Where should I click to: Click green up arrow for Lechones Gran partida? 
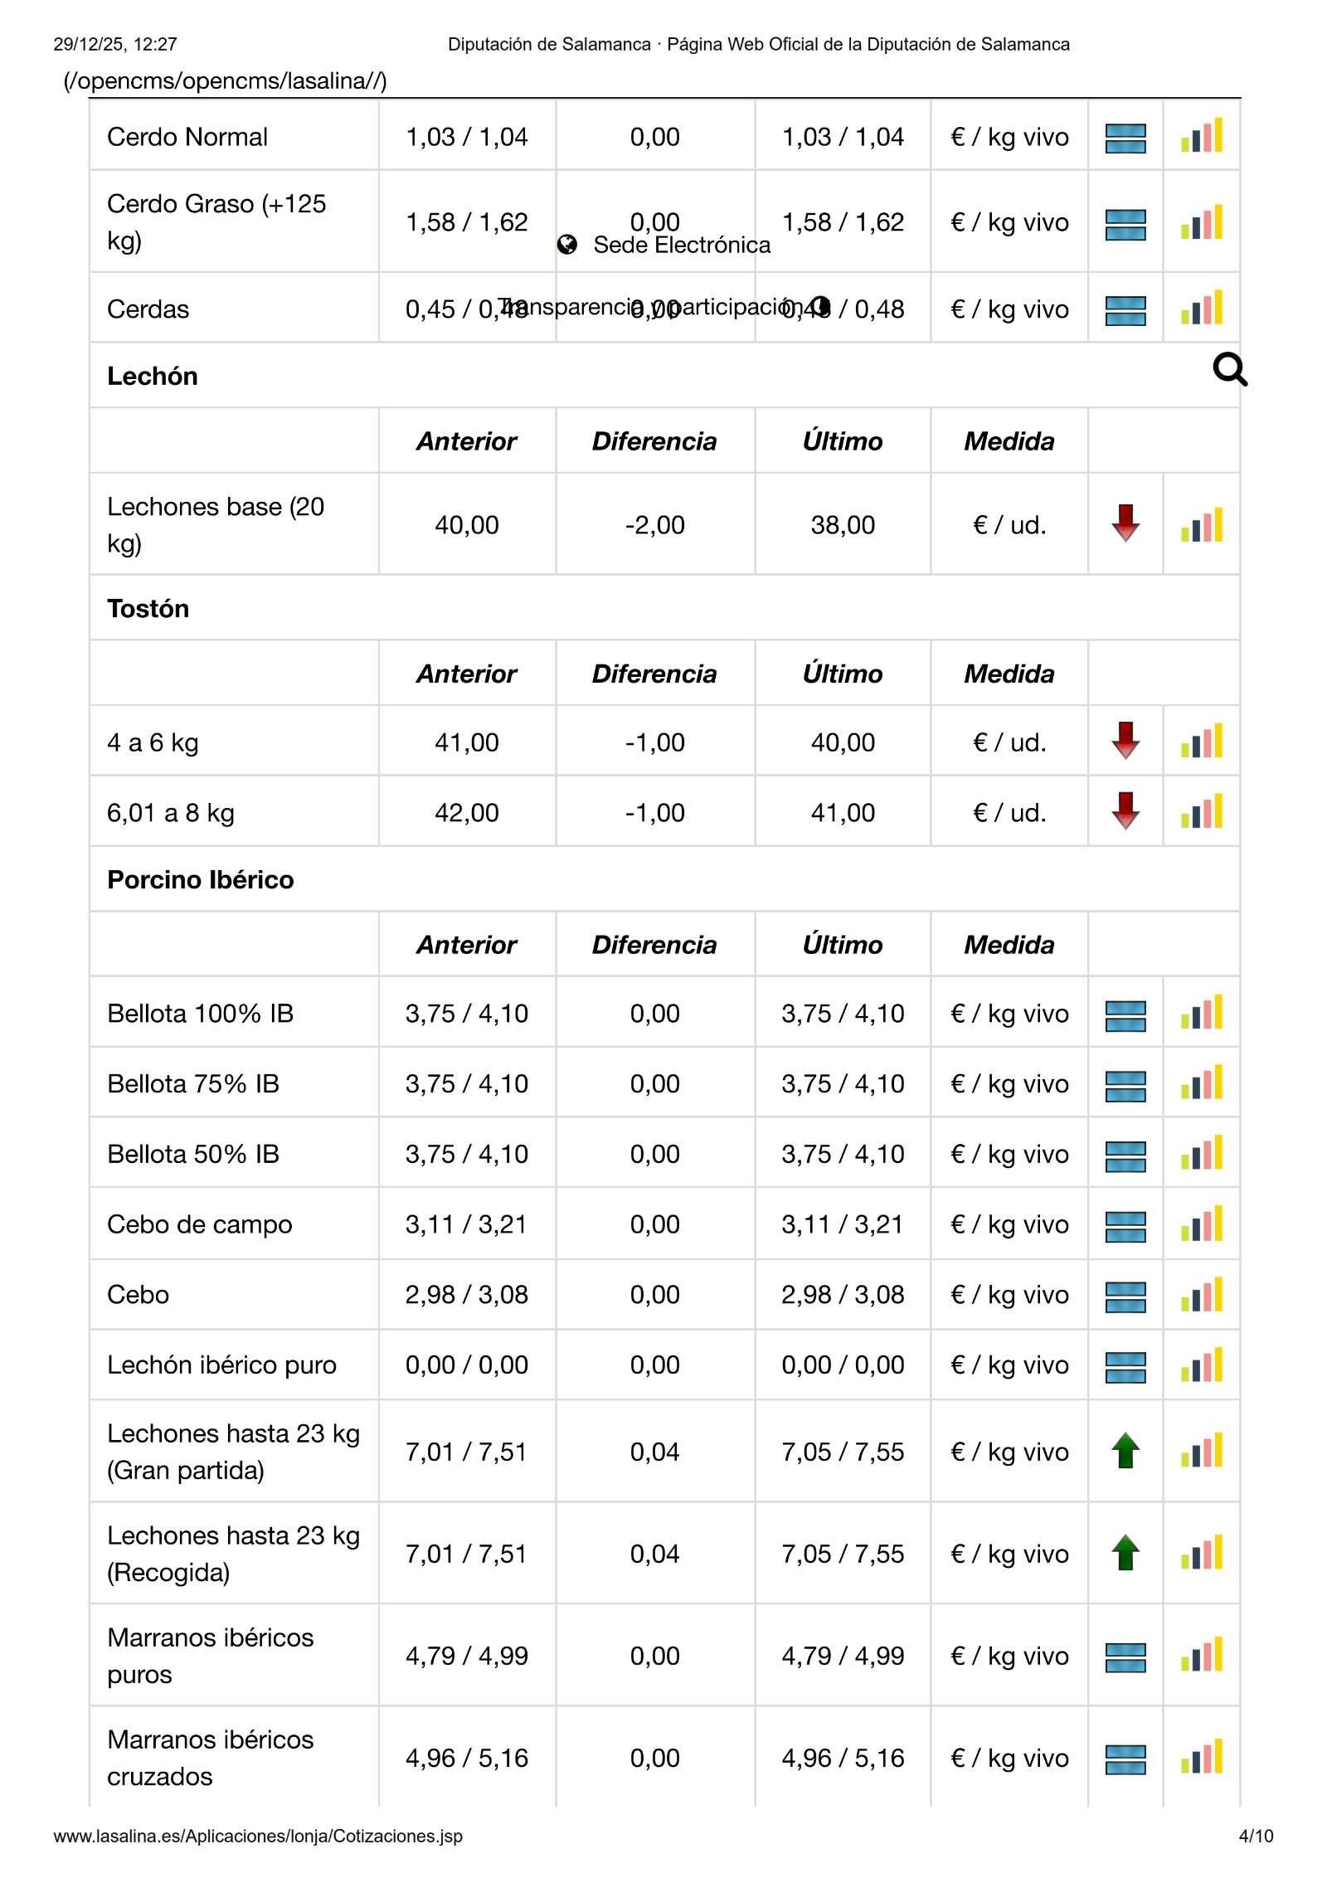(x=1125, y=1451)
